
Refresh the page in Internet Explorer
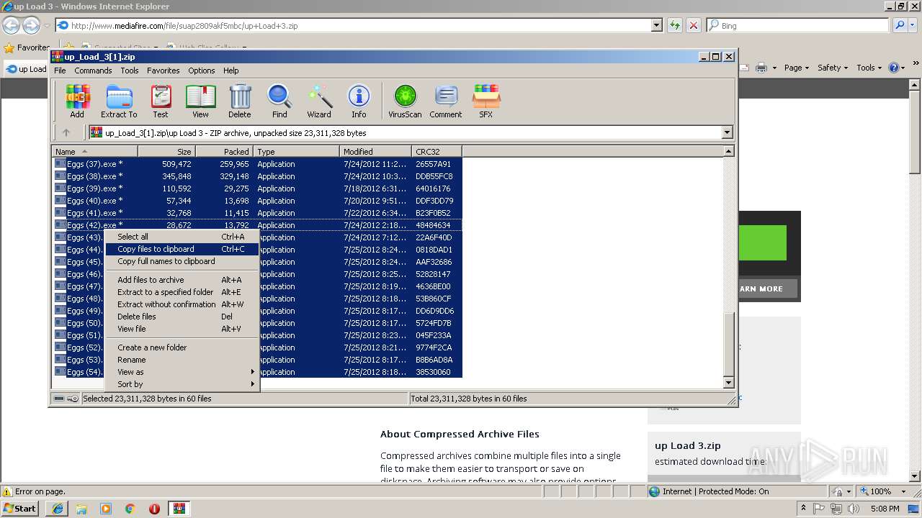pos(675,25)
